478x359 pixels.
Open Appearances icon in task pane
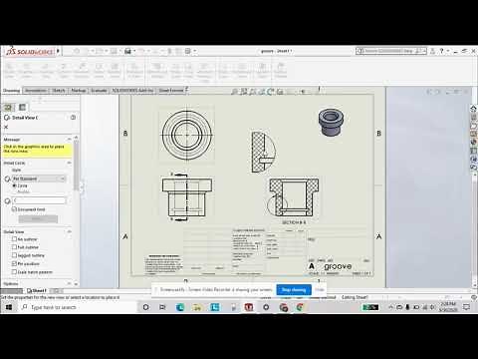click(474, 143)
